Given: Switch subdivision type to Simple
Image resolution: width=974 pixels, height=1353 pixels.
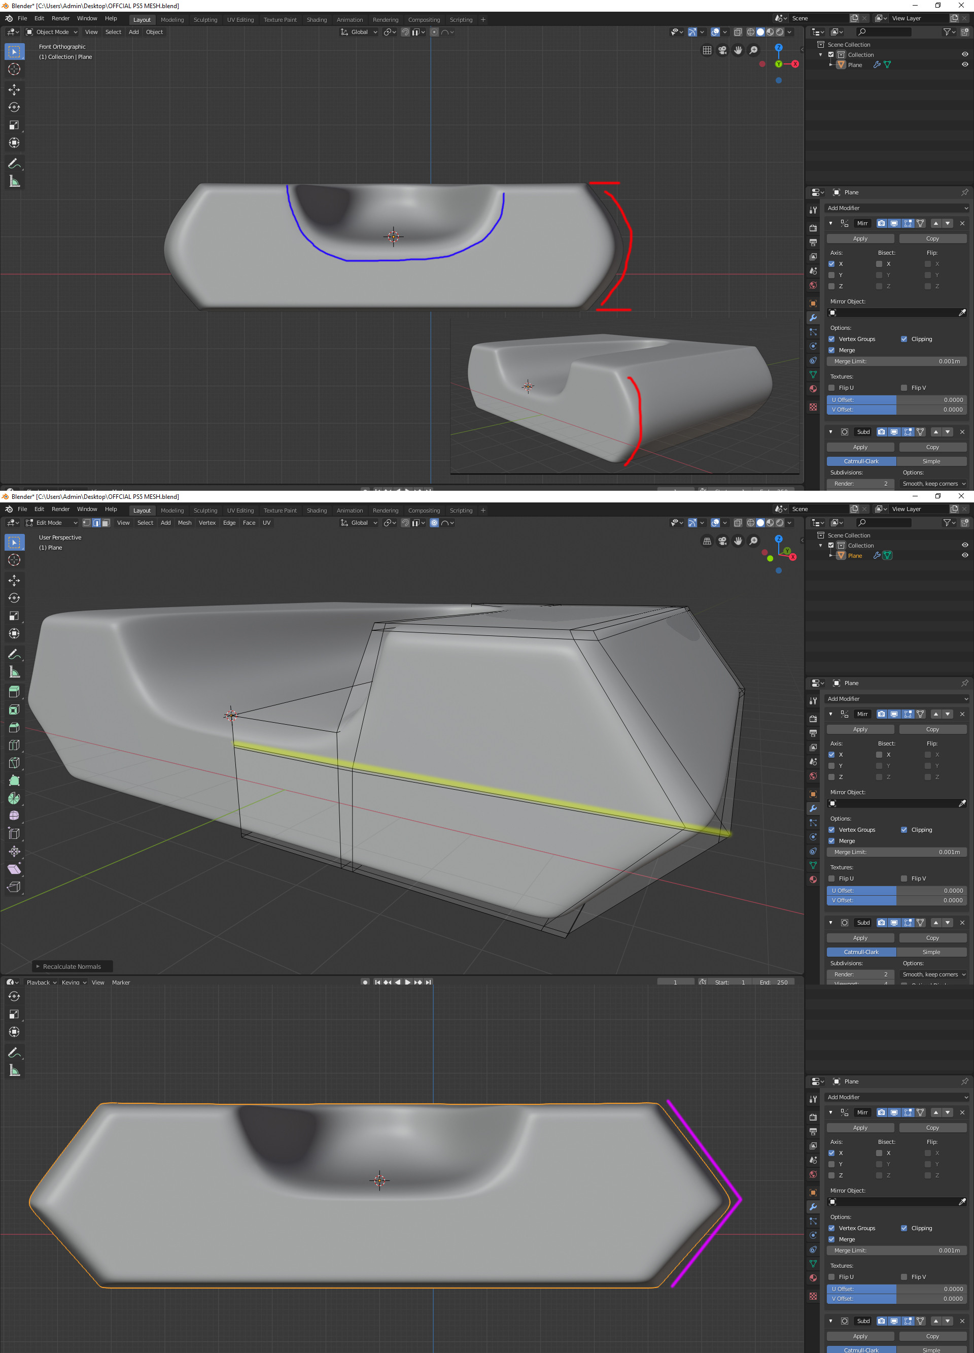Looking at the screenshot, I should pyautogui.click(x=931, y=461).
